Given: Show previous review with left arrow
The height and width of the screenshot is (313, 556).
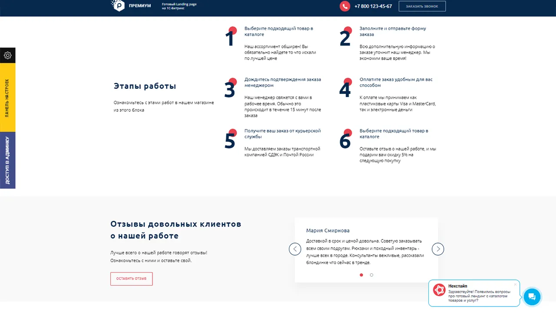Looking at the screenshot, I should coord(295,249).
